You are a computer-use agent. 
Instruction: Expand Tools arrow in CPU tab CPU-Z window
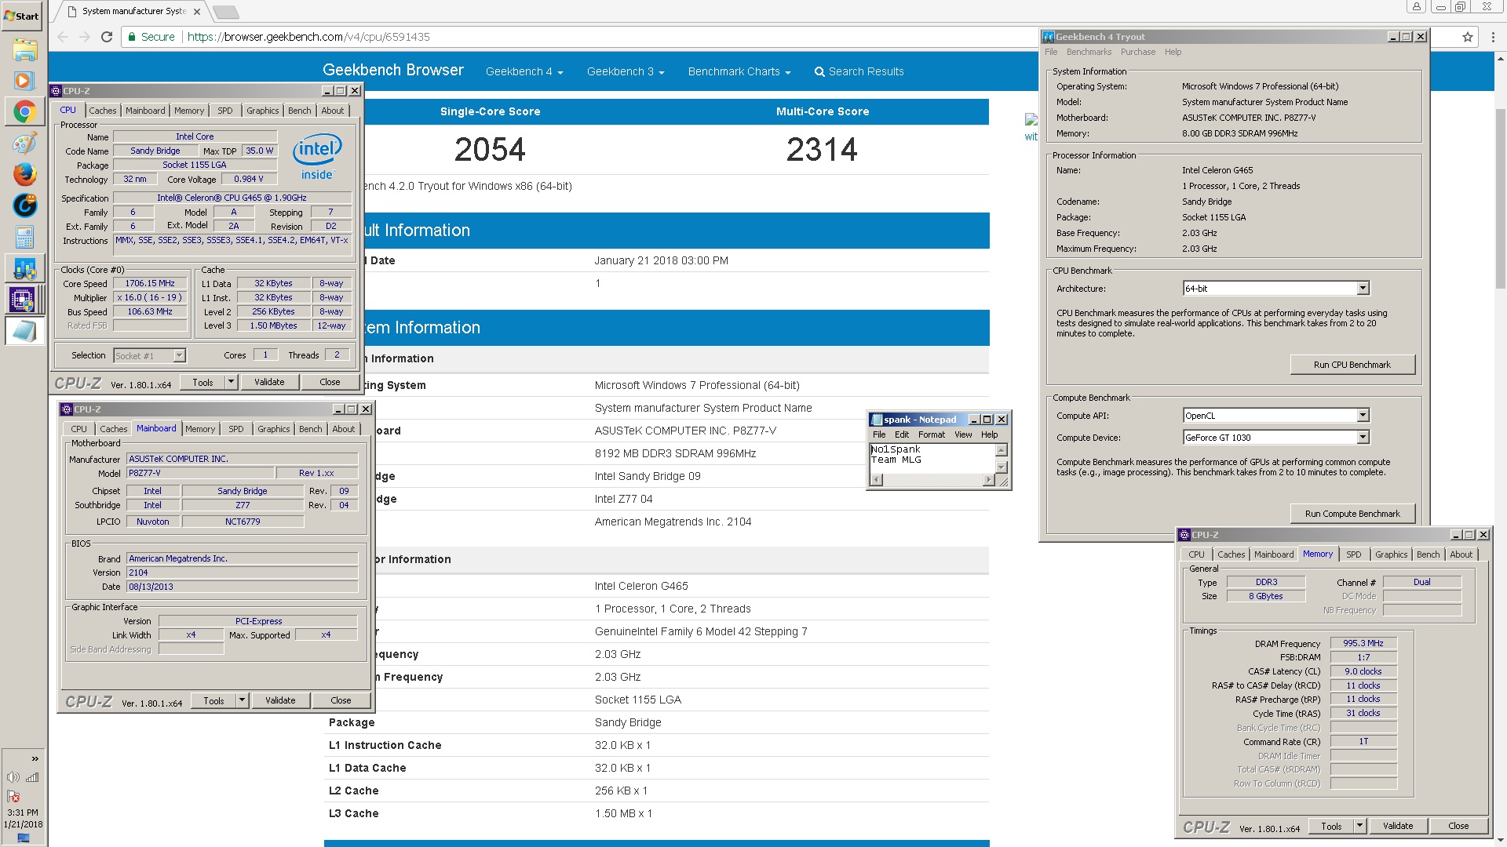tap(231, 382)
